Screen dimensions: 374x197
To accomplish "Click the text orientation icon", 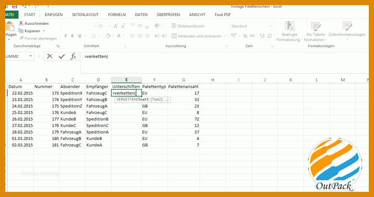I will [x=157, y=25].
